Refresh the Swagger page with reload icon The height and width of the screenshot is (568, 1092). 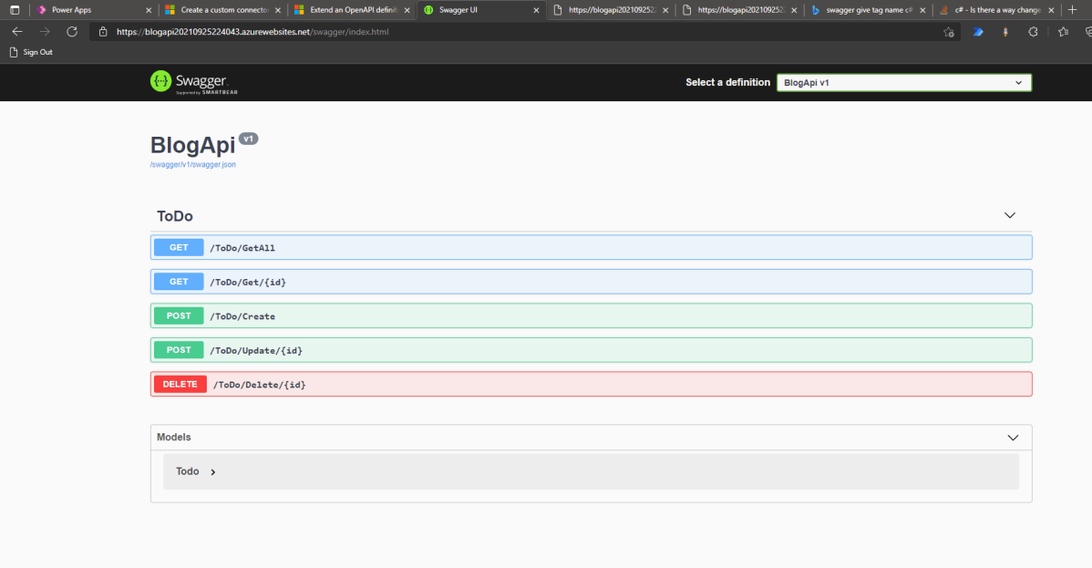(x=72, y=31)
